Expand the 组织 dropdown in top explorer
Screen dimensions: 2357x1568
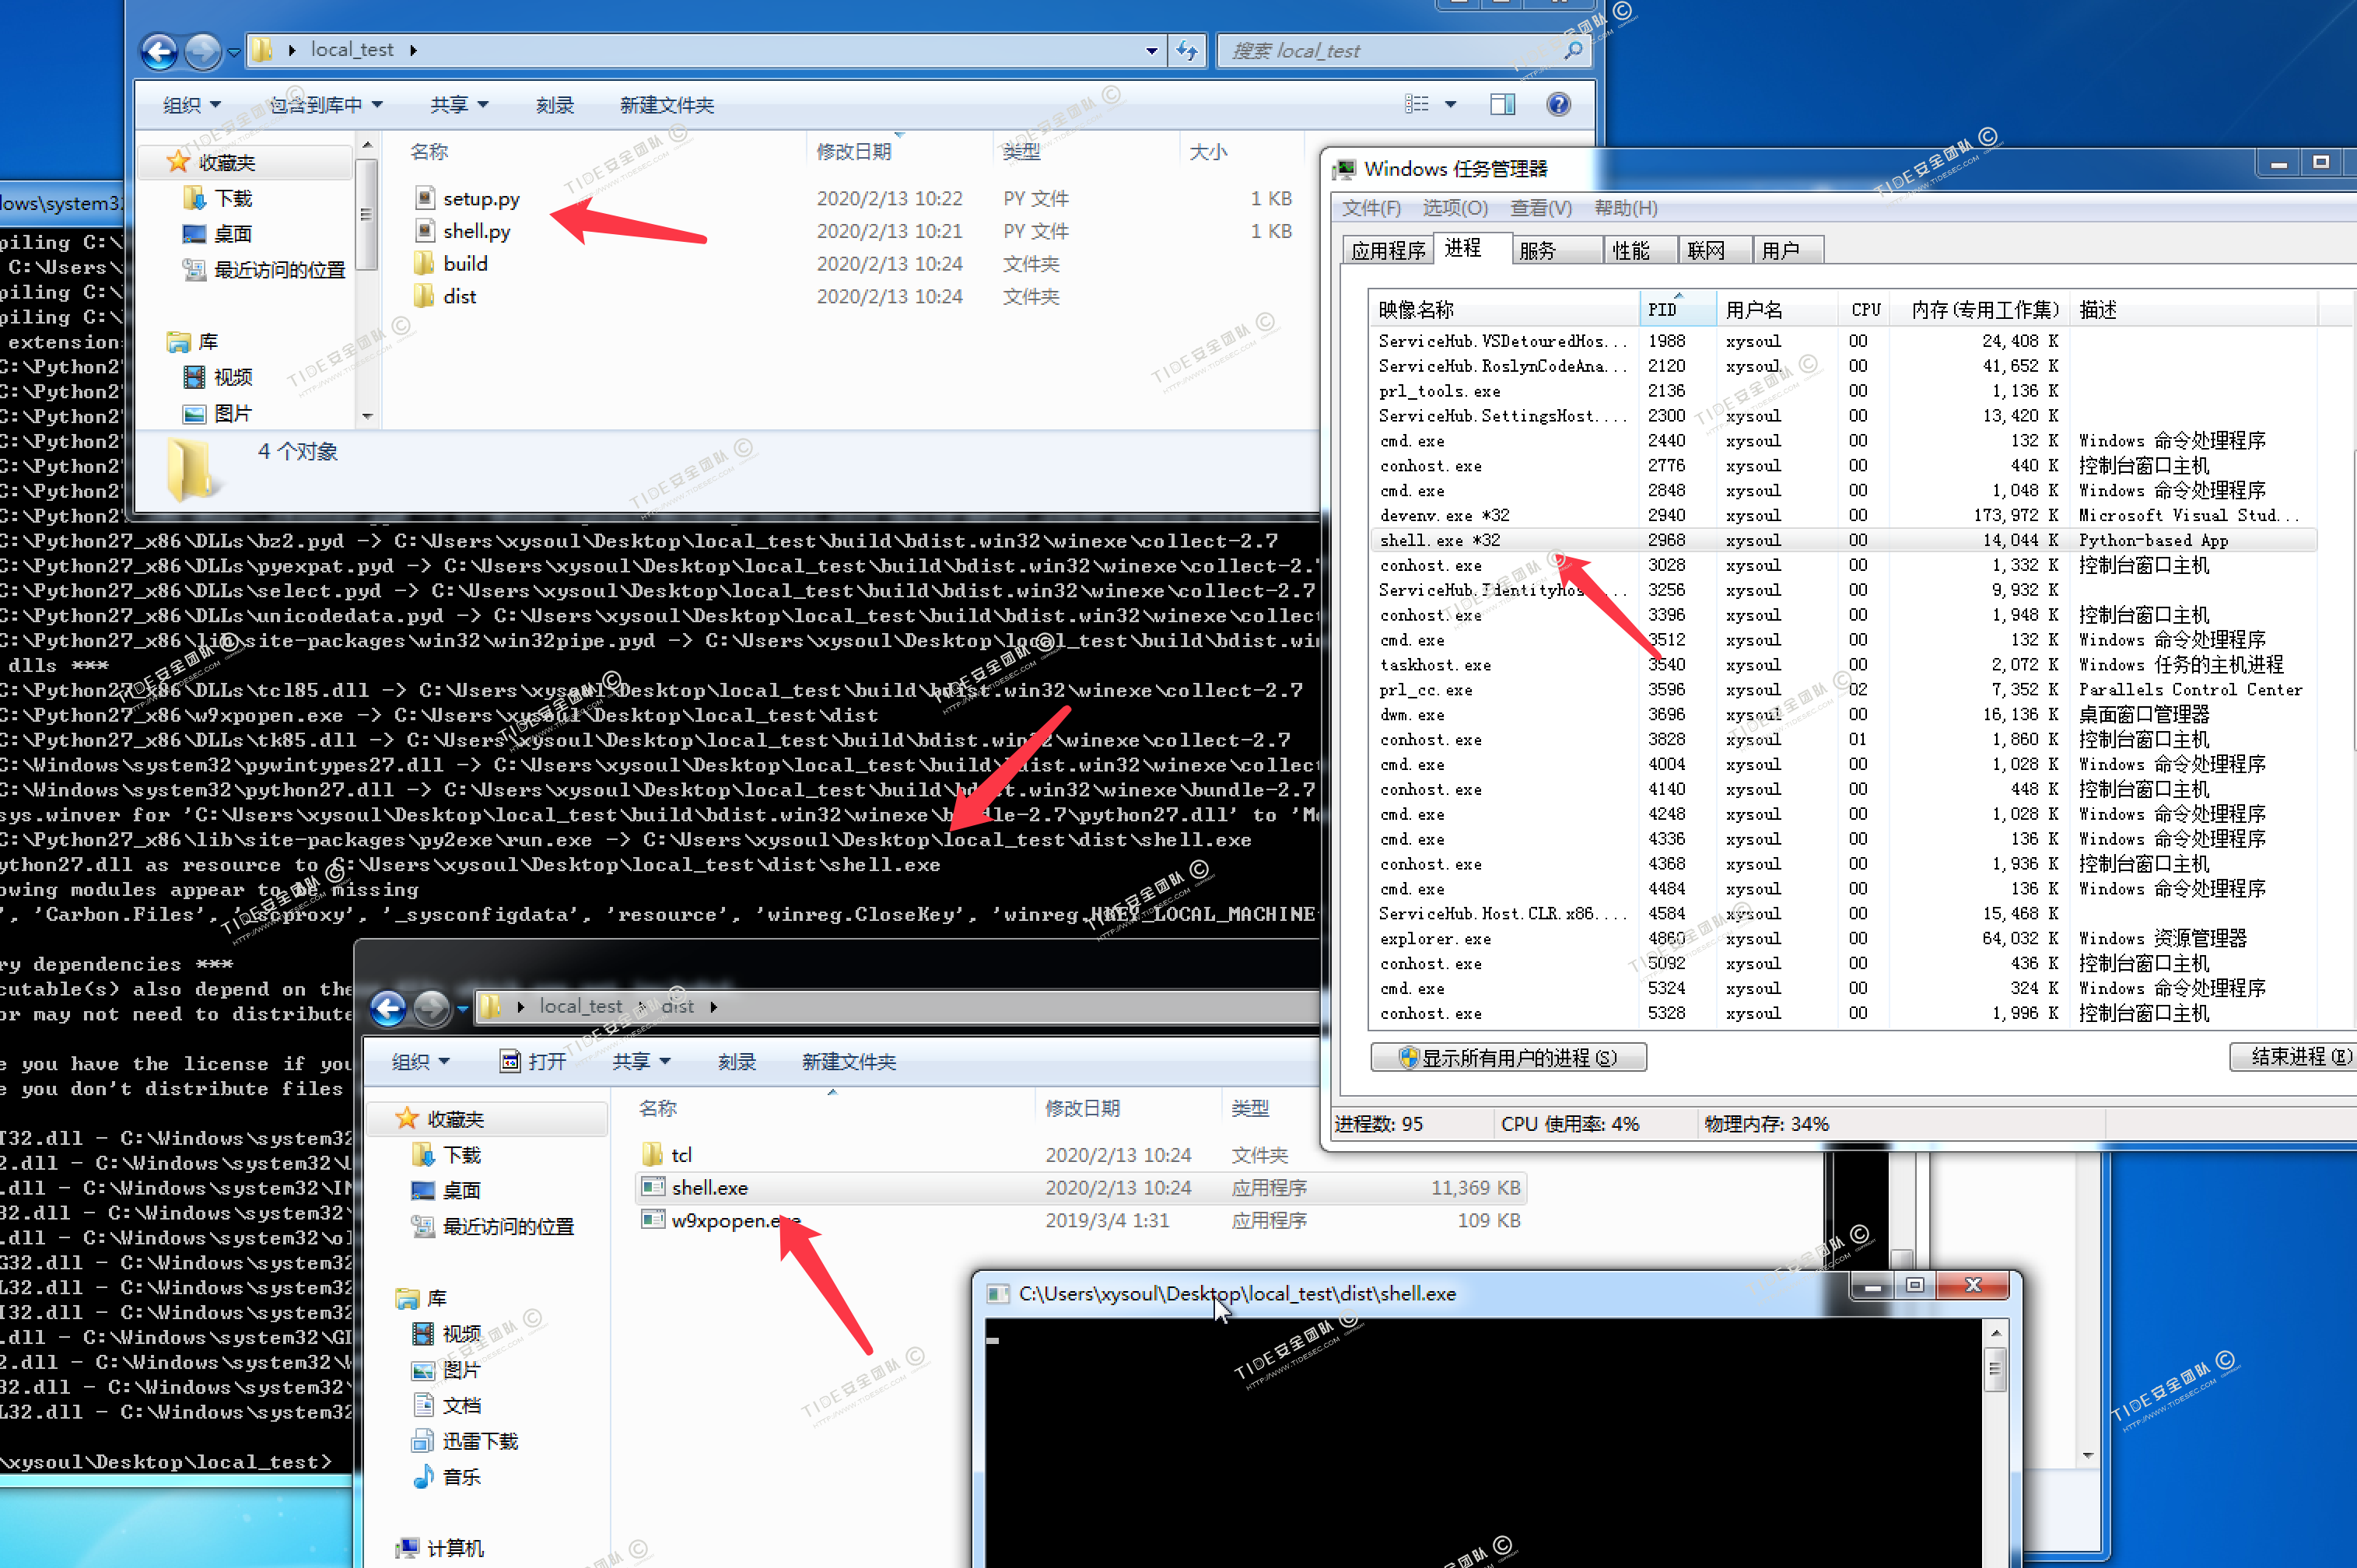coord(191,105)
